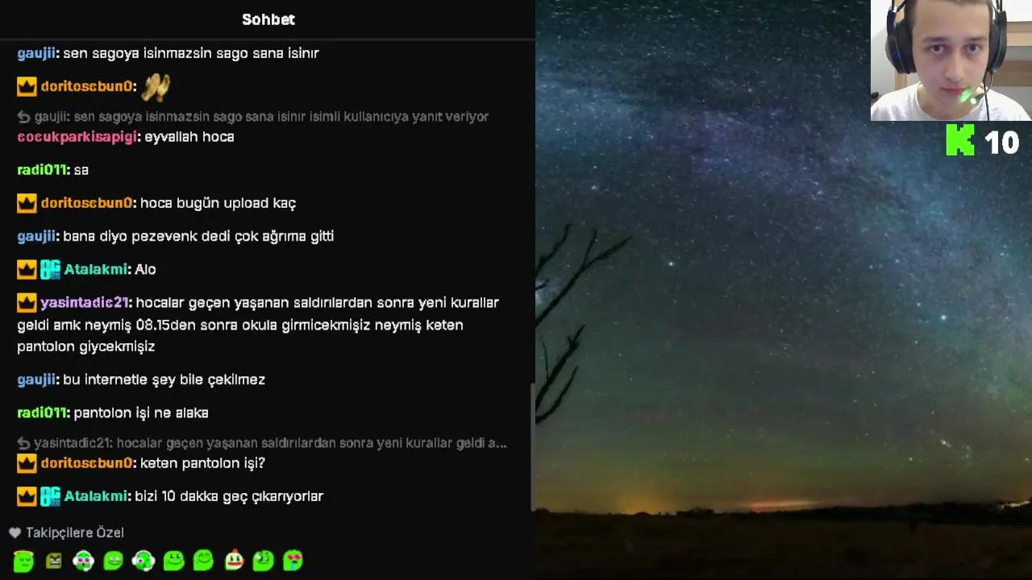
Task: Click the username yasintadic21
Action: pyautogui.click(x=85, y=303)
